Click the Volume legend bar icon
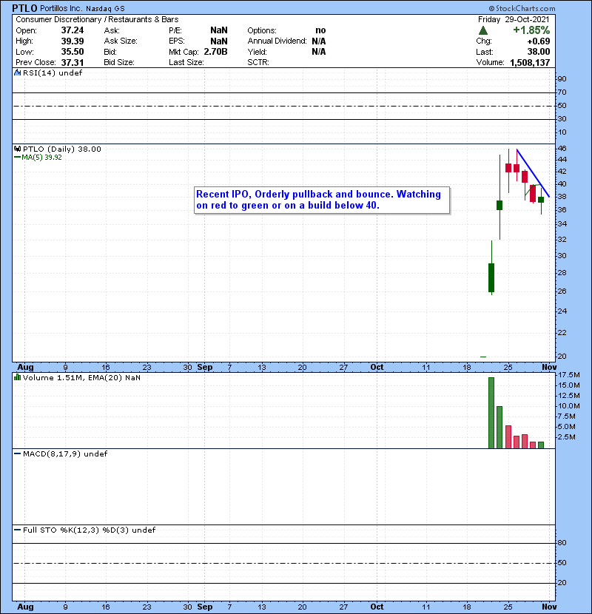The image size is (592, 614). click(17, 378)
